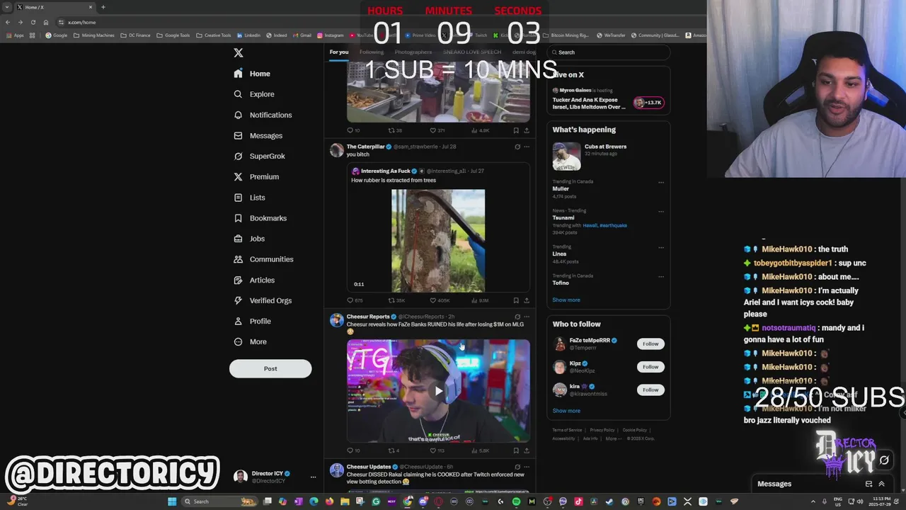906x510 pixels.
Task: Open the Tsunami trending topic
Action: [x=563, y=217]
